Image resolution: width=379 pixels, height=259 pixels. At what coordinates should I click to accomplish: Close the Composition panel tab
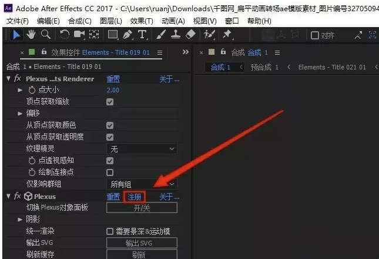click(x=202, y=52)
